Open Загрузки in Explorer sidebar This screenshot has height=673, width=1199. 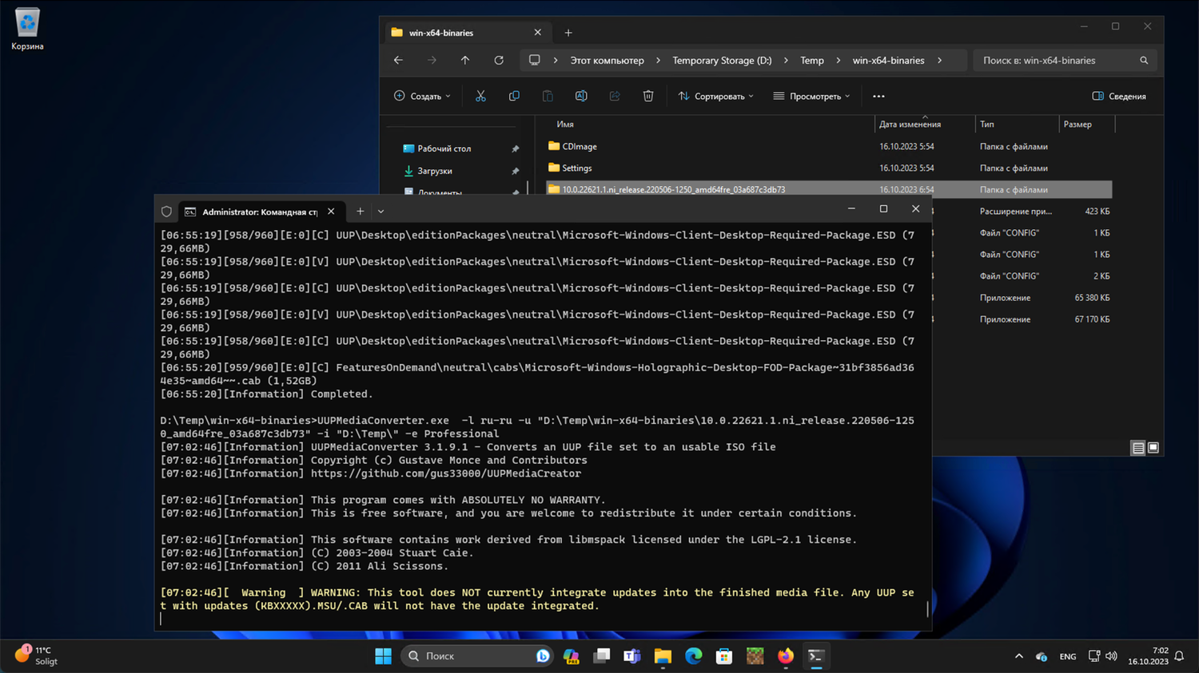435,171
